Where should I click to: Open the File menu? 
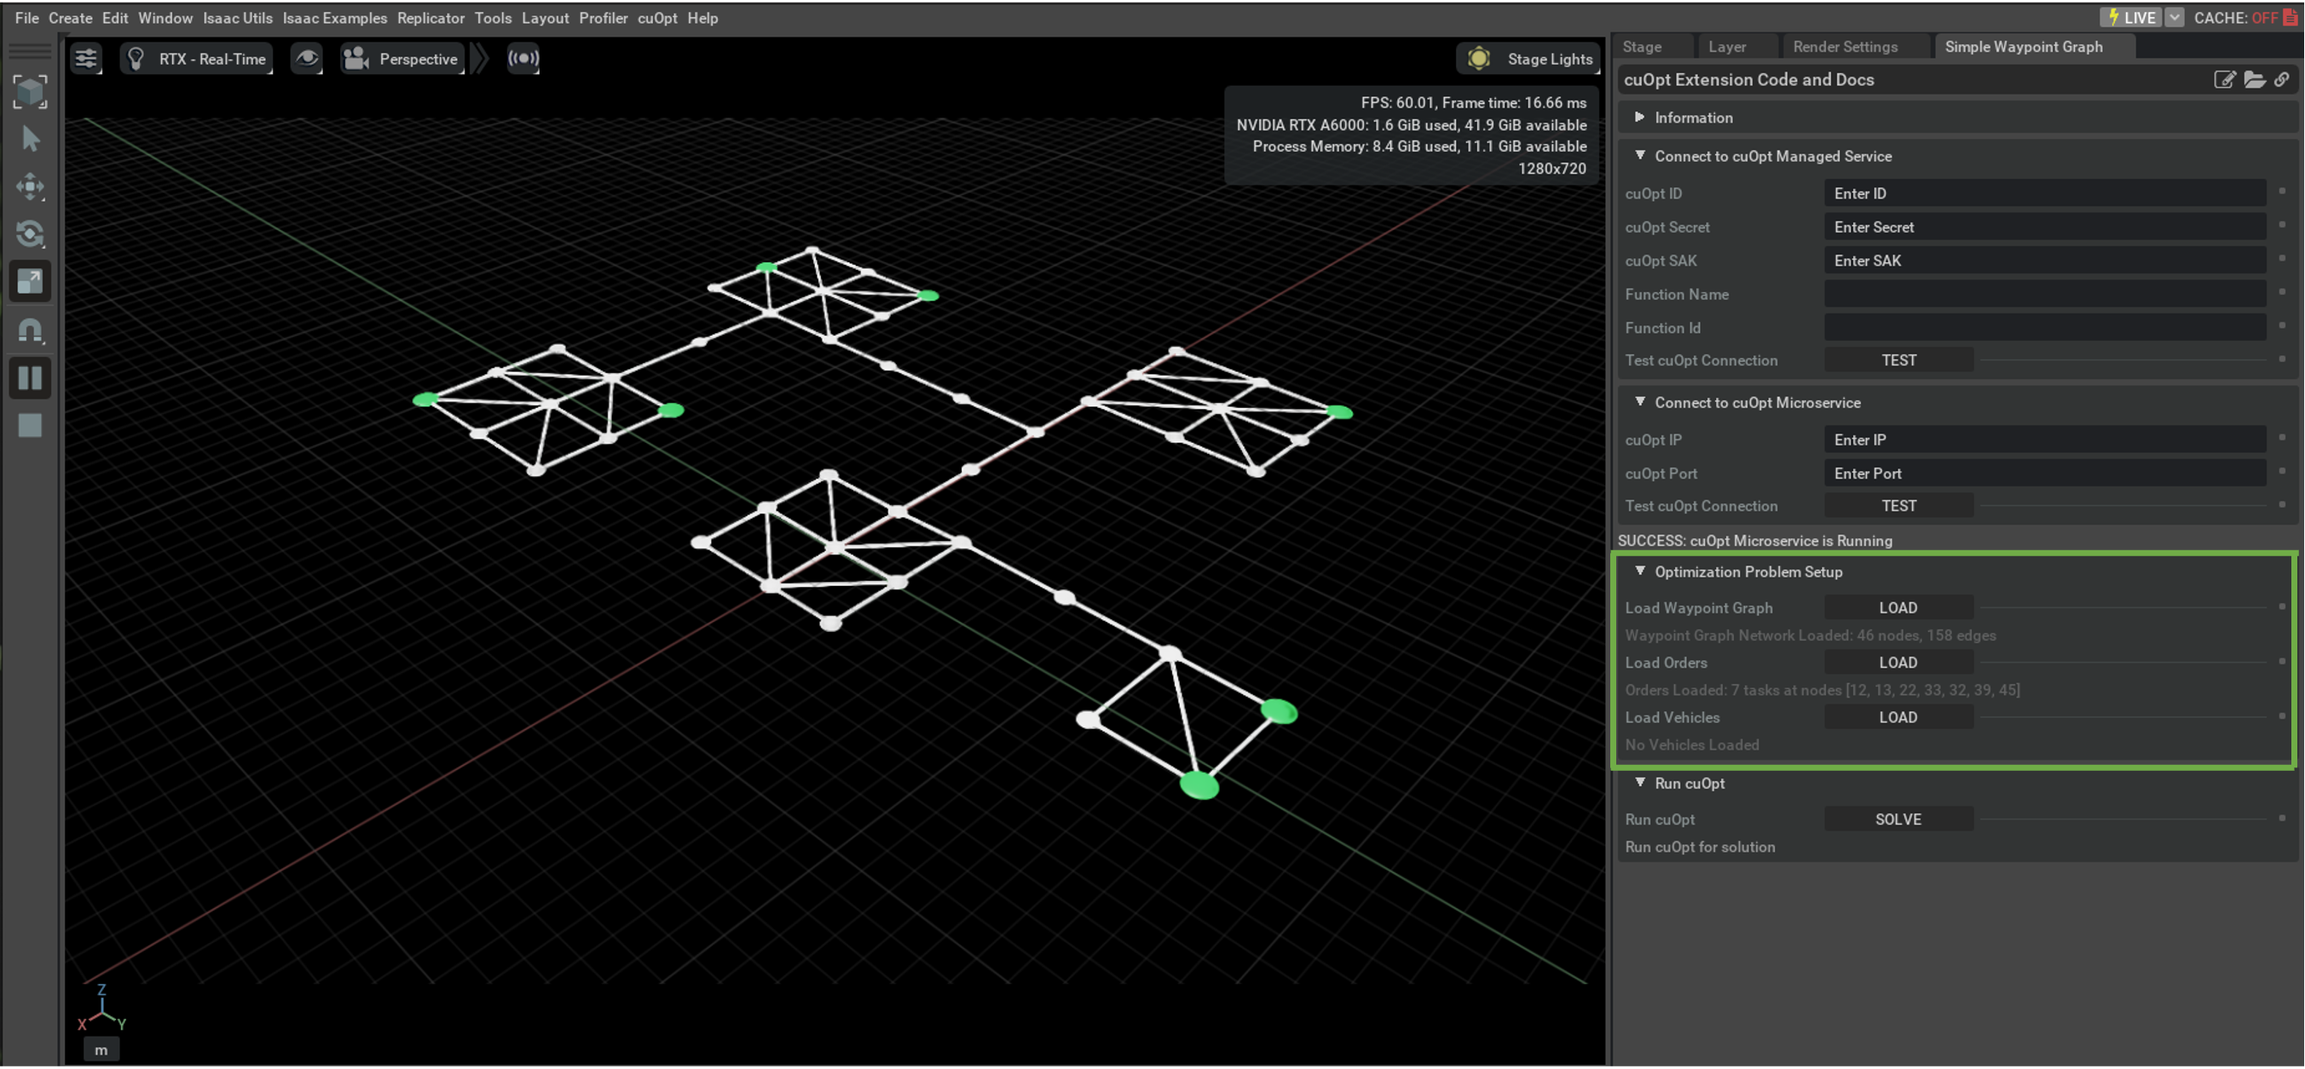[26, 18]
